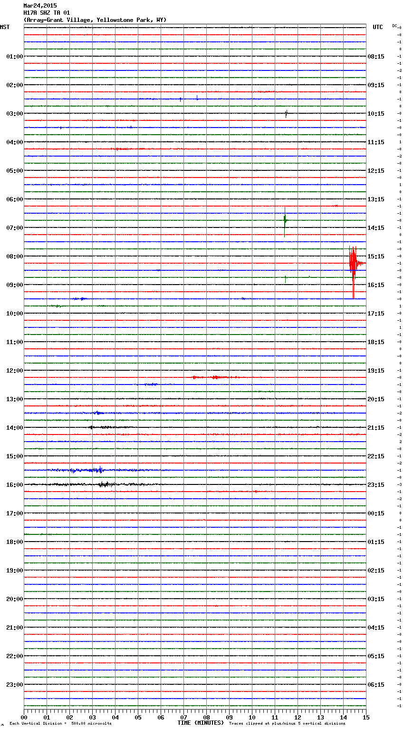The image size is (404, 730).
Task: Select the 07:00 MST time label
Action: pyautogui.click(x=15, y=228)
